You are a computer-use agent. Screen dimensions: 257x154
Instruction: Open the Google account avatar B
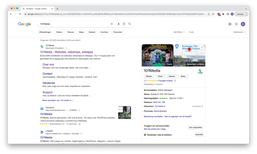[243, 24]
